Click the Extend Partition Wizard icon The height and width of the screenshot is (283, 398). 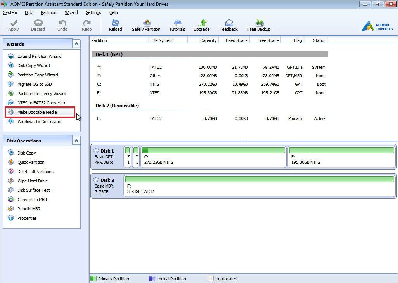[11, 56]
